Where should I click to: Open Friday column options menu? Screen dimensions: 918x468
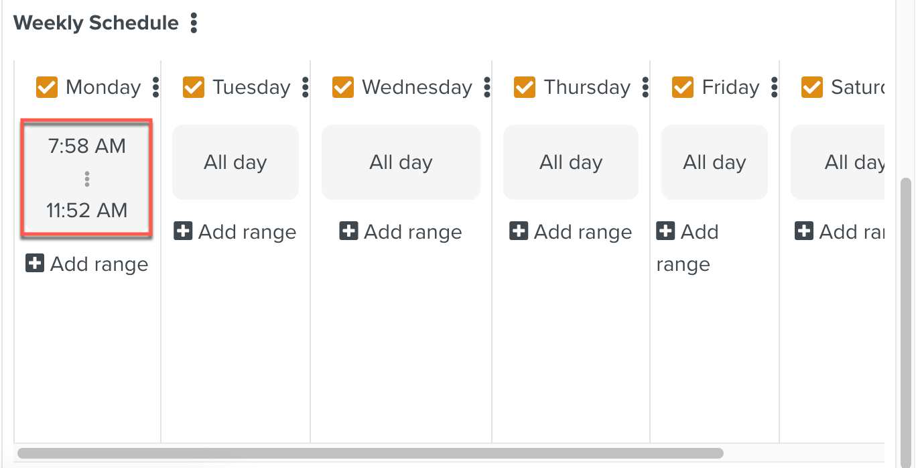click(x=775, y=87)
